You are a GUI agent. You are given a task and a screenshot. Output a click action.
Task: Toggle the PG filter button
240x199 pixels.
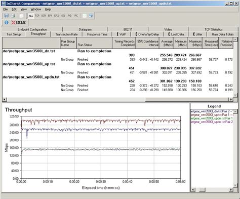coord(69,16)
